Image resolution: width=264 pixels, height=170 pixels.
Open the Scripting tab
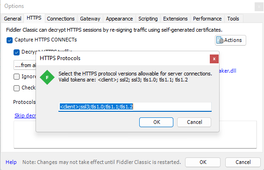click(x=148, y=19)
